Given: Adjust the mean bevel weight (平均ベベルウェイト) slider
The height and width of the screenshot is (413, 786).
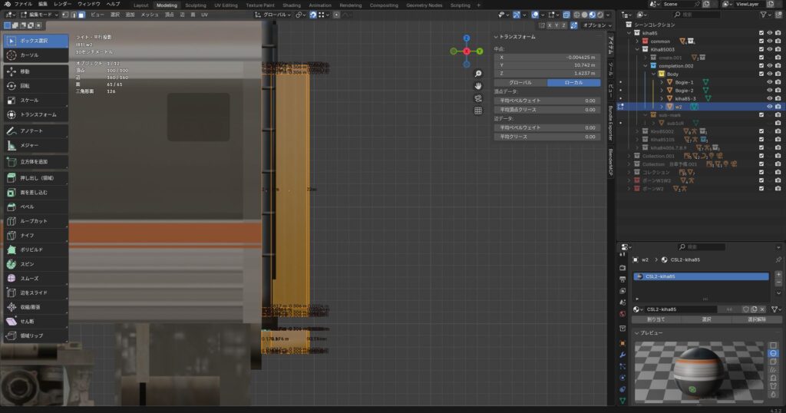Looking at the screenshot, I should click(547, 100).
